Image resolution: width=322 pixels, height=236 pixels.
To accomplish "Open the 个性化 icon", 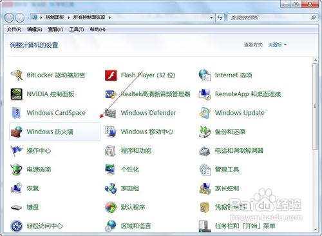I will tap(111, 170).
